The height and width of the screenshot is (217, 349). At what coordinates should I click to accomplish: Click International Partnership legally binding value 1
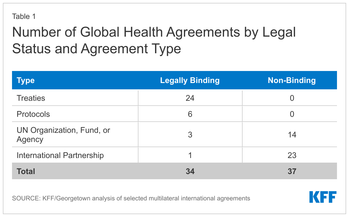190,155
